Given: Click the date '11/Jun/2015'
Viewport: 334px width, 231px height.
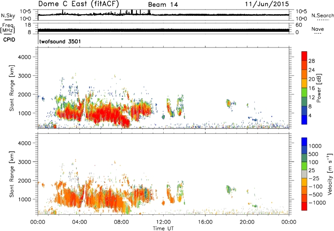Looking at the screenshot, I should (x=267, y=4).
